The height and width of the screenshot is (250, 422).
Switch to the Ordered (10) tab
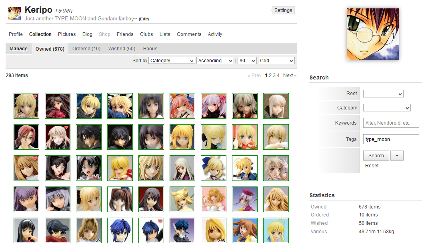point(86,48)
